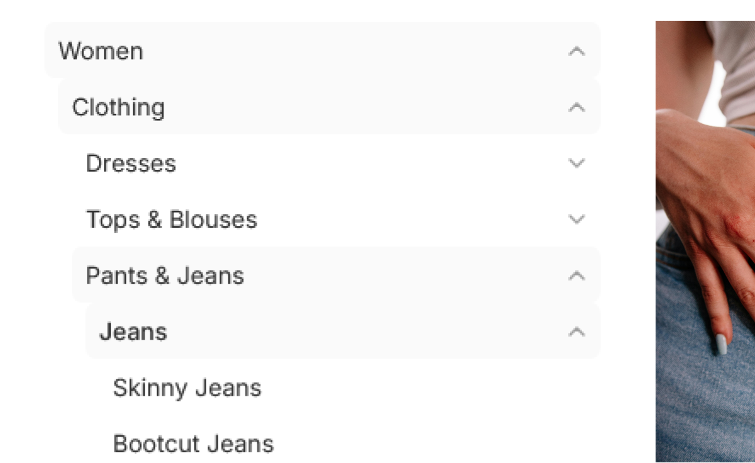
Task: Collapse the Women category chevron
Action: pyautogui.click(x=576, y=51)
